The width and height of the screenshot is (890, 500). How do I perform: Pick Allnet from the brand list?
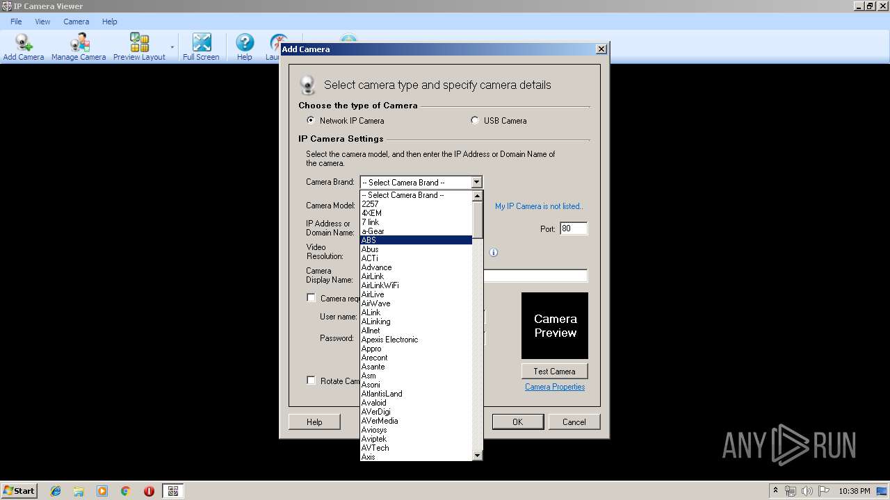(416, 331)
